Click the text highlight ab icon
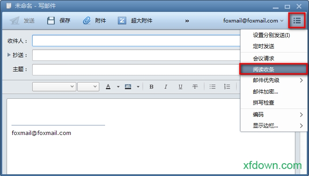The width and height of the screenshot is (309, 176). pos(128,86)
